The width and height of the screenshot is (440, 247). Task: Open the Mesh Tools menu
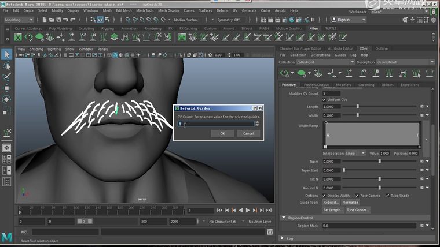(145, 10)
